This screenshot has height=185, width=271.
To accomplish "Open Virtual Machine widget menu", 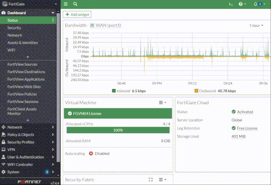I will coord(162,103).
